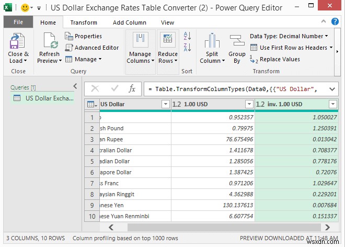The height and width of the screenshot is (247, 345).
Task: Click the fx function button
Action: pyautogui.click(x=132, y=89)
